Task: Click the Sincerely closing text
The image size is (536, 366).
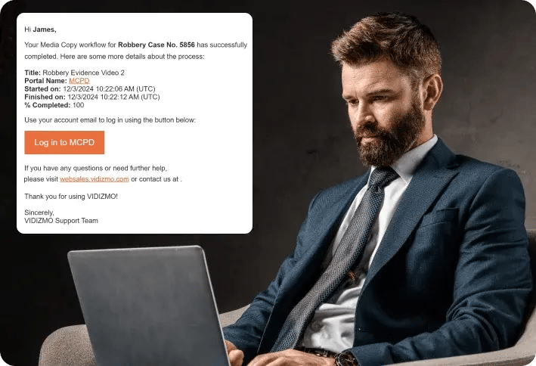Action: (39, 212)
